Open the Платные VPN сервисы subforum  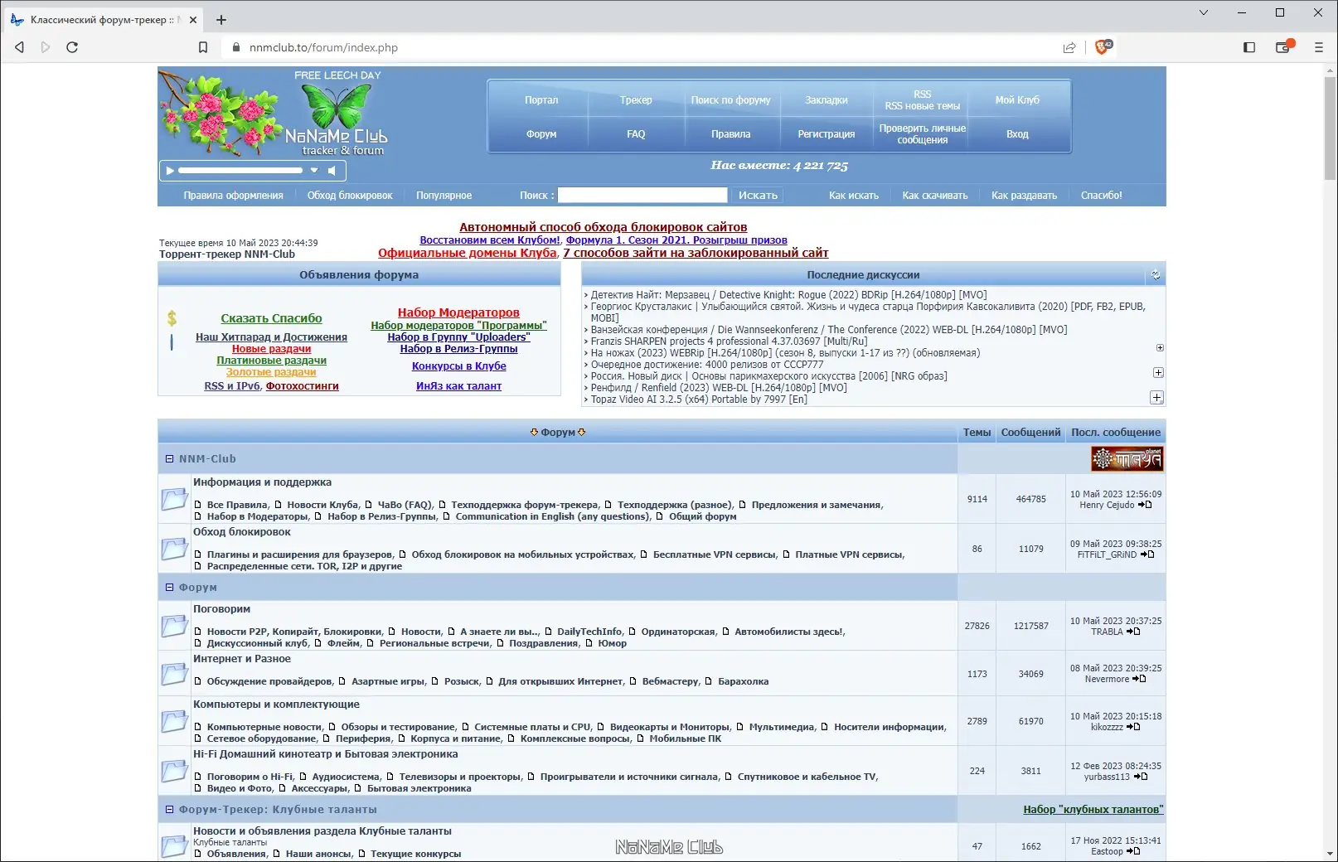click(x=849, y=554)
